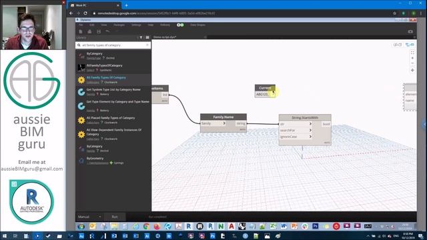Image resolution: width=427 pixels, height=240 pixels.
Task: Expand the family input port arrow
Action: click(x=224, y=123)
